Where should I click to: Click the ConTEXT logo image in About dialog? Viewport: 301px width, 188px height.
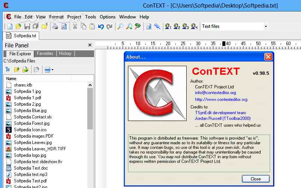[157, 93]
